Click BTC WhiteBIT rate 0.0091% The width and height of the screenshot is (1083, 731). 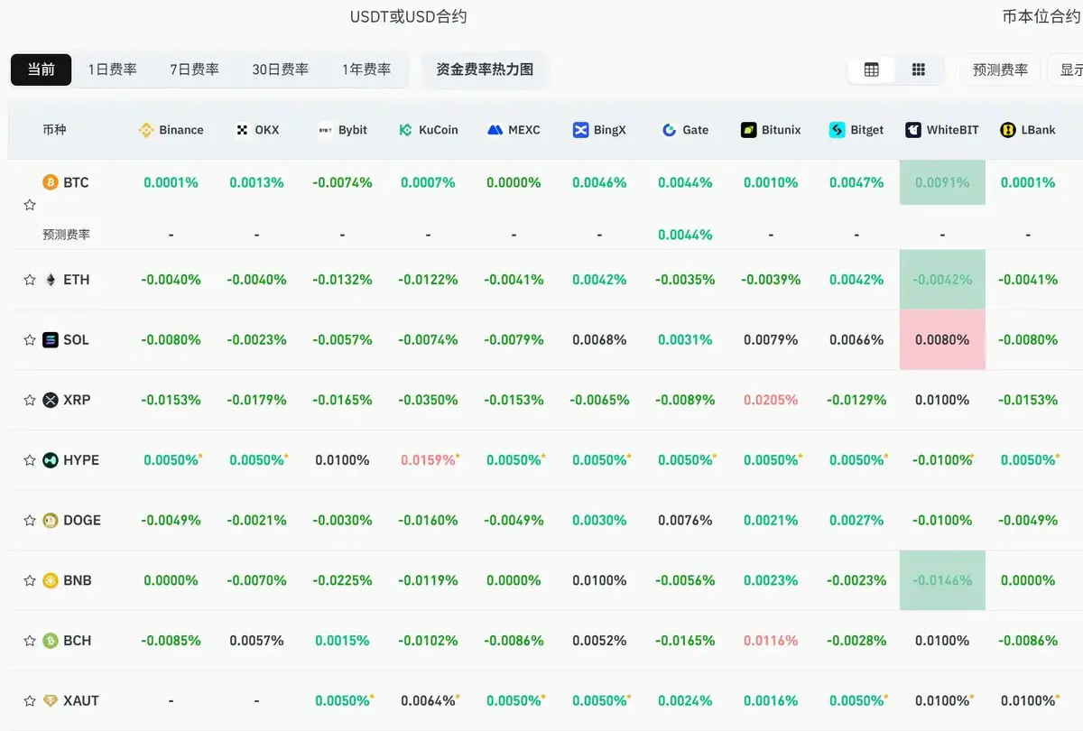coord(942,182)
